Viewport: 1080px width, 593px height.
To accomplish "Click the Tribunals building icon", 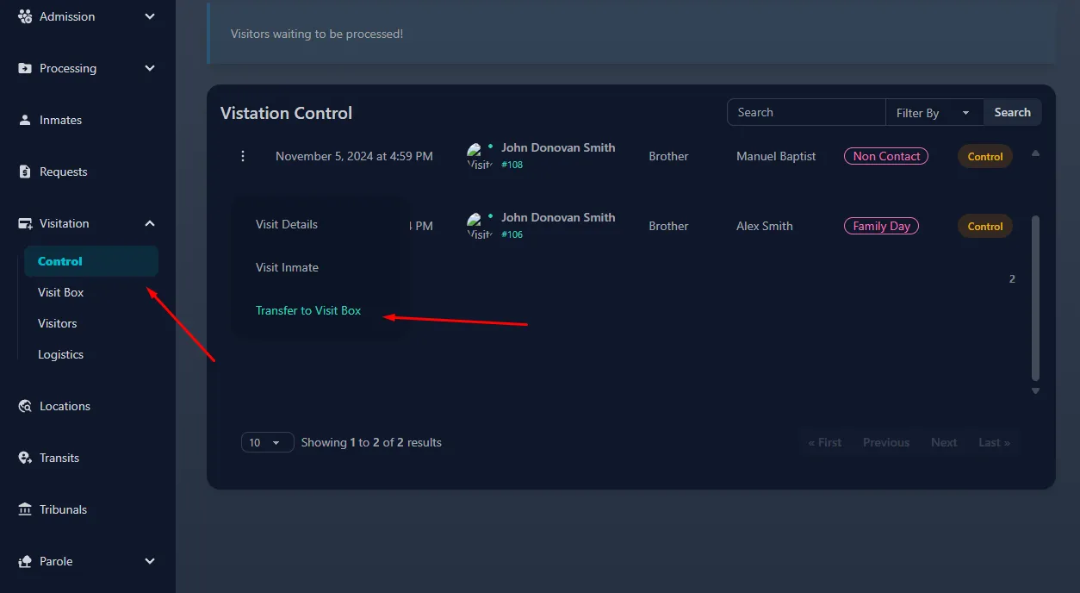I will (x=25, y=509).
